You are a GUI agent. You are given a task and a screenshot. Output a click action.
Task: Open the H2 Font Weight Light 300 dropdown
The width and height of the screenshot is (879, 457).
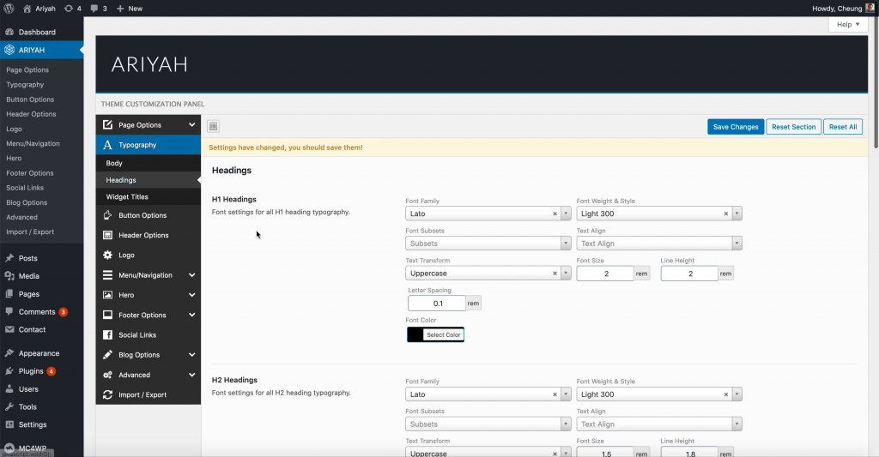(x=658, y=394)
